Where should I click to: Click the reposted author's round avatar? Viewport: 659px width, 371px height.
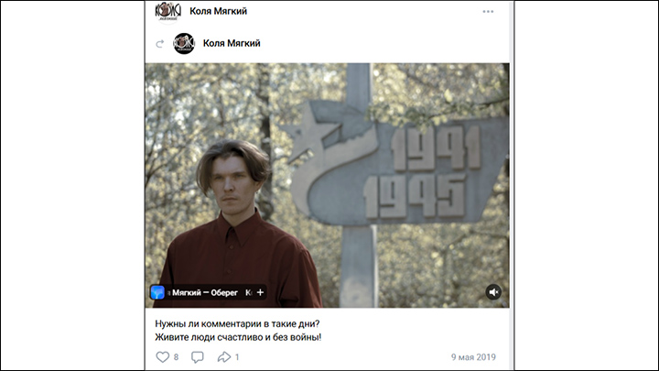(184, 43)
